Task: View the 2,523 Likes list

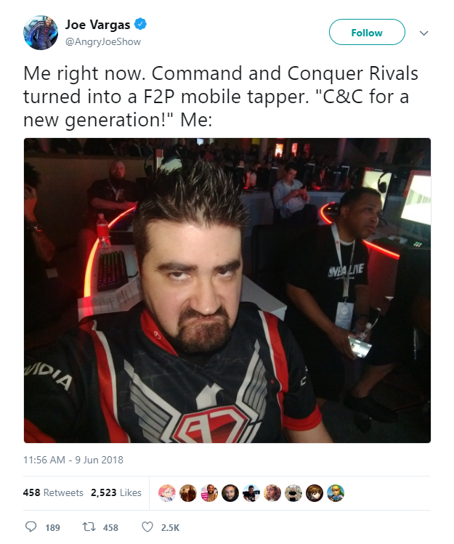Action: point(116,492)
